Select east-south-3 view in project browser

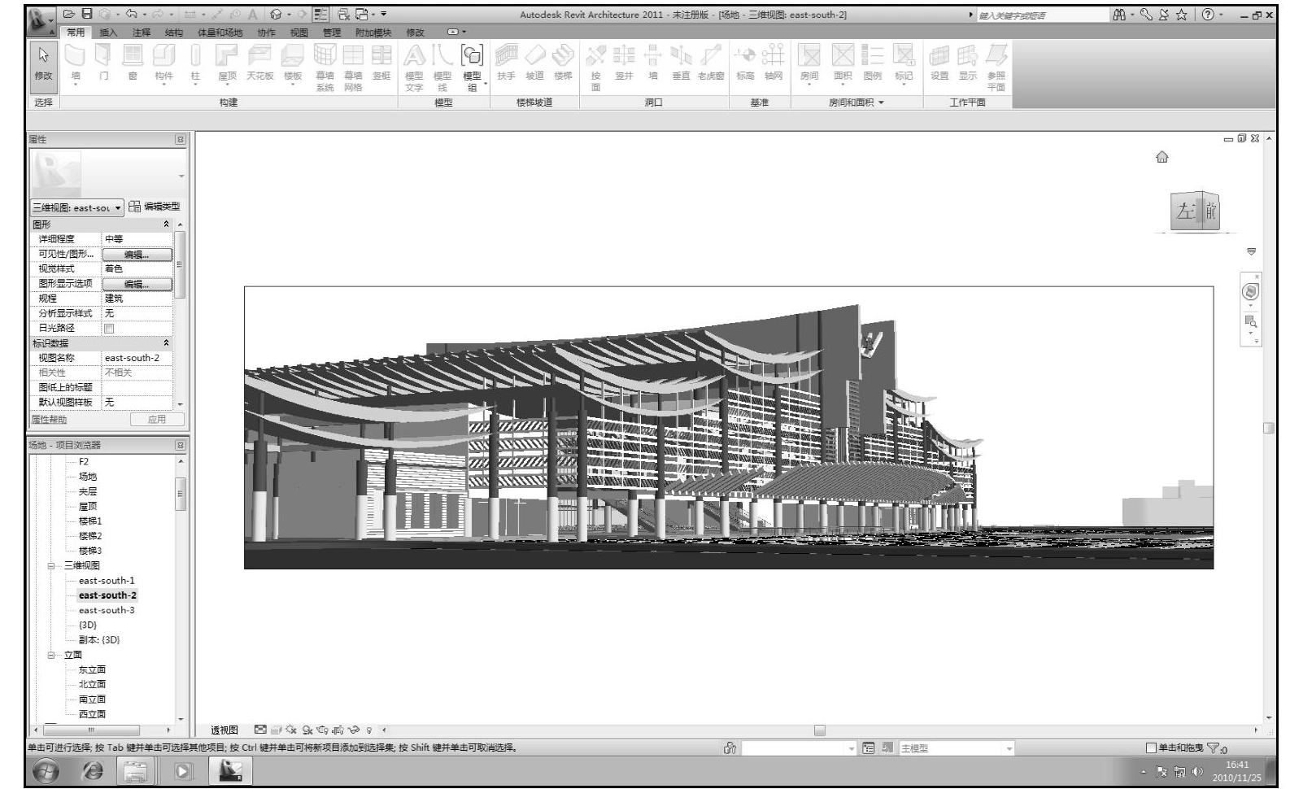(107, 611)
